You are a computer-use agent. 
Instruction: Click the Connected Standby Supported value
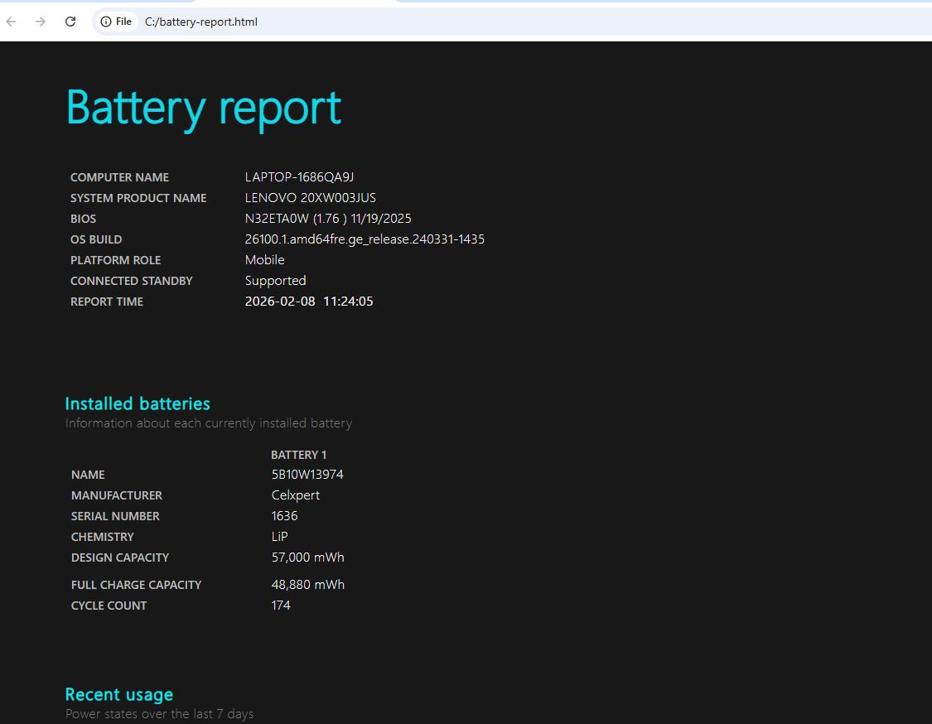pyautogui.click(x=275, y=281)
